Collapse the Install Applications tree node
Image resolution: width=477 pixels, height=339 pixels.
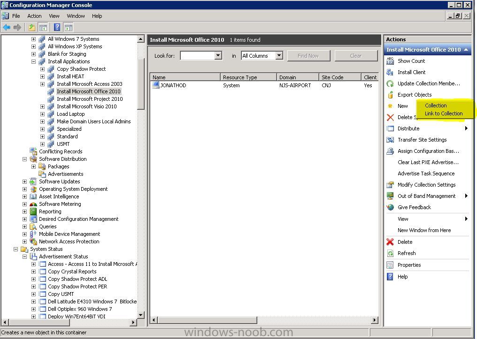[x=33, y=61]
